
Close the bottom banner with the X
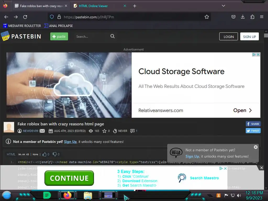pyautogui.click(x=261, y=168)
